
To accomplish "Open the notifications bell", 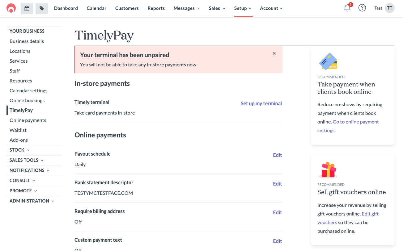I will click(347, 8).
